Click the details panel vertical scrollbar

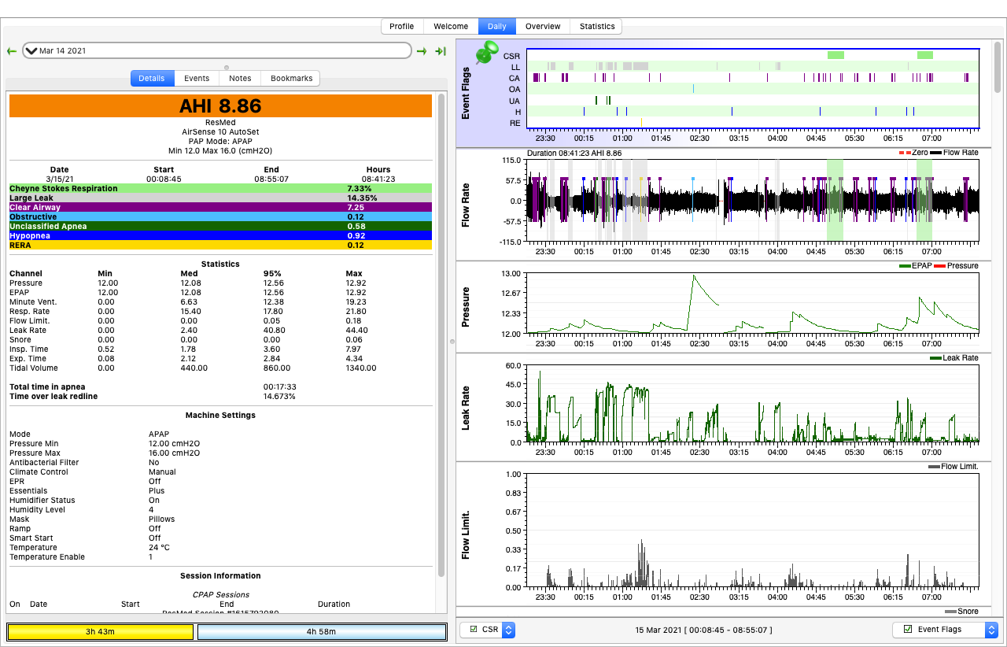(x=441, y=335)
